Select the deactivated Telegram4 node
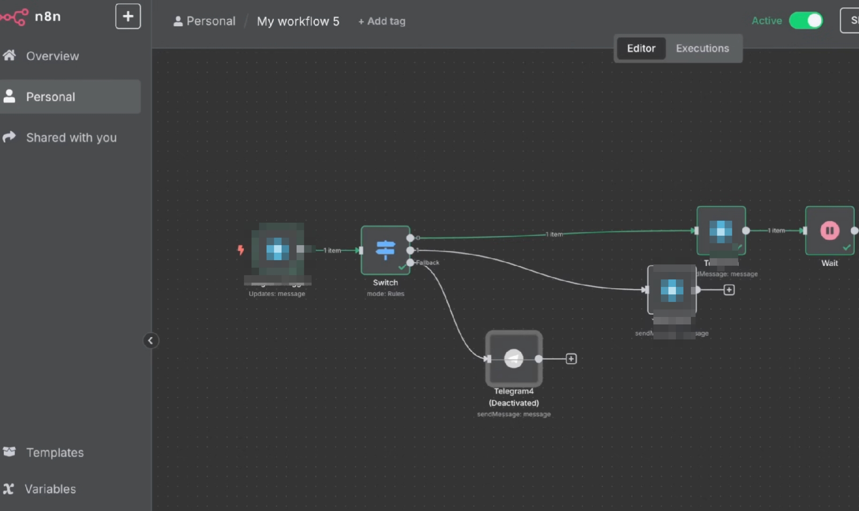Image resolution: width=859 pixels, height=511 pixels. point(514,359)
